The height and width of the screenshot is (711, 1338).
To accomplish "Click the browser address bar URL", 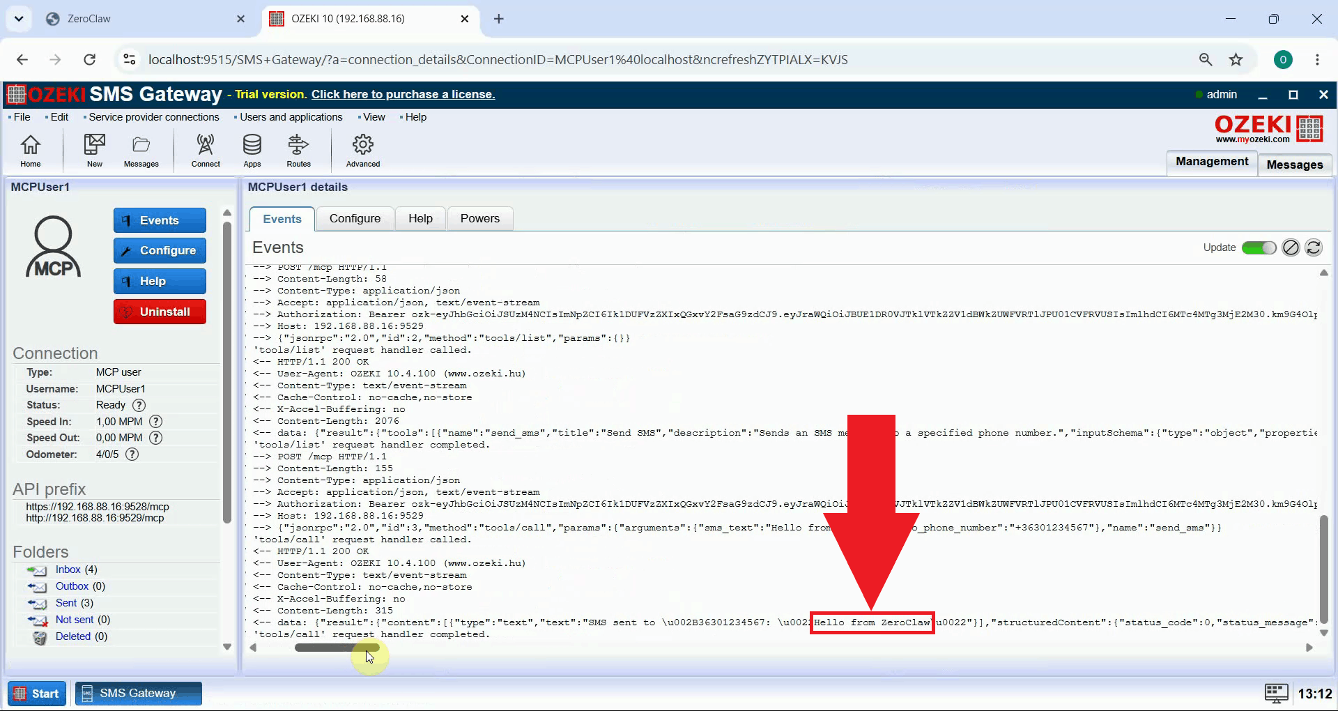I will pos(498,59).
